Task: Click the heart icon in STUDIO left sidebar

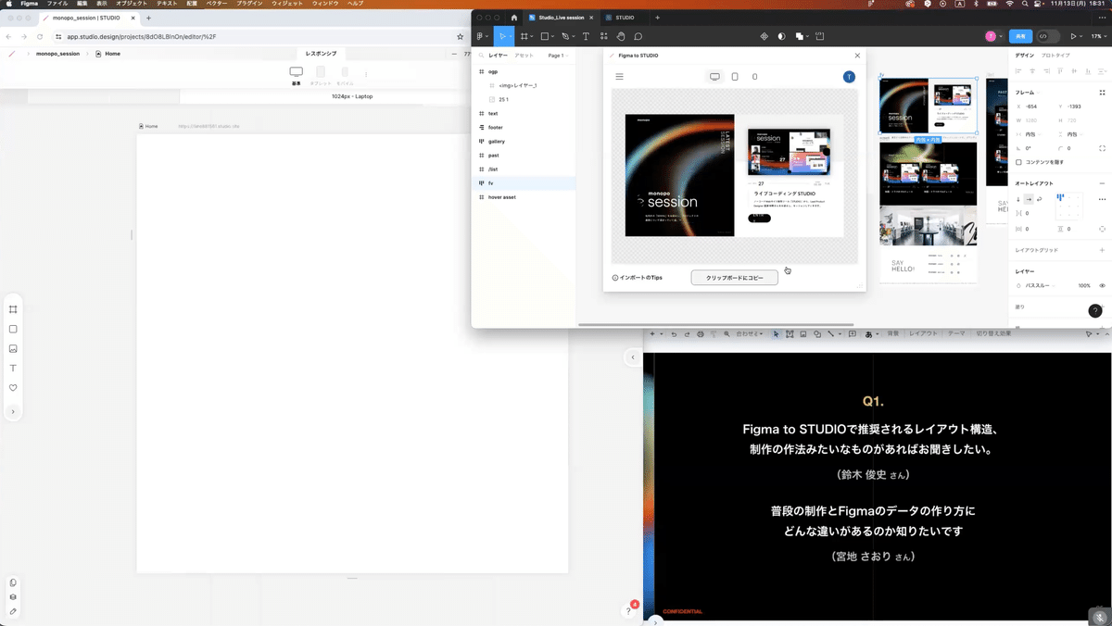Action: click(13, 388)
